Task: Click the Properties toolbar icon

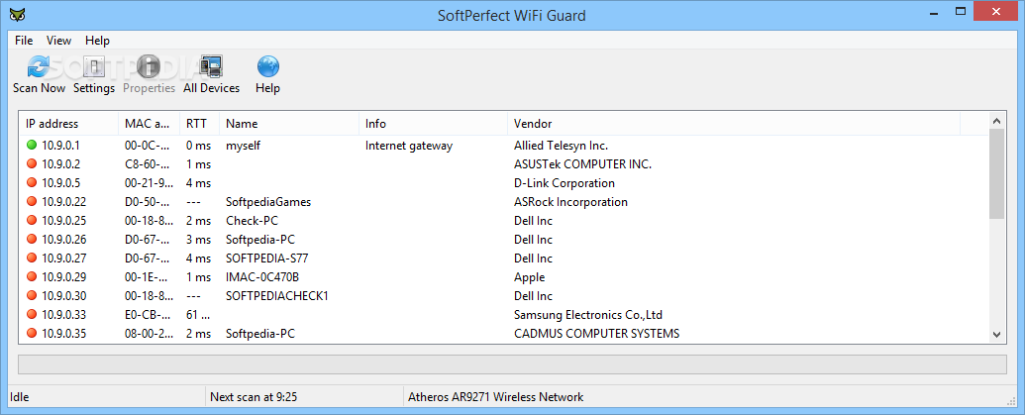Action: [x=149, y=66]
